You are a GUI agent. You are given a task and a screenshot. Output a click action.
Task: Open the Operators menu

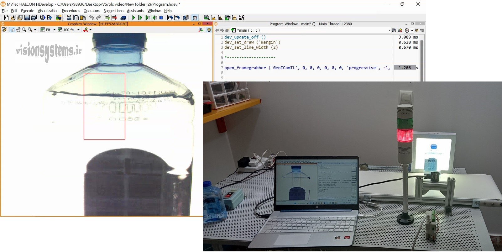pos(92,11)
